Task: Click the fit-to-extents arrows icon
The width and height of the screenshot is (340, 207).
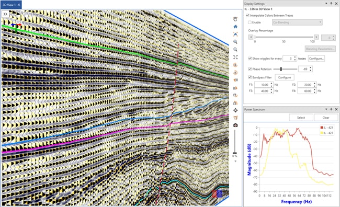Action: (x=235, y=57)
